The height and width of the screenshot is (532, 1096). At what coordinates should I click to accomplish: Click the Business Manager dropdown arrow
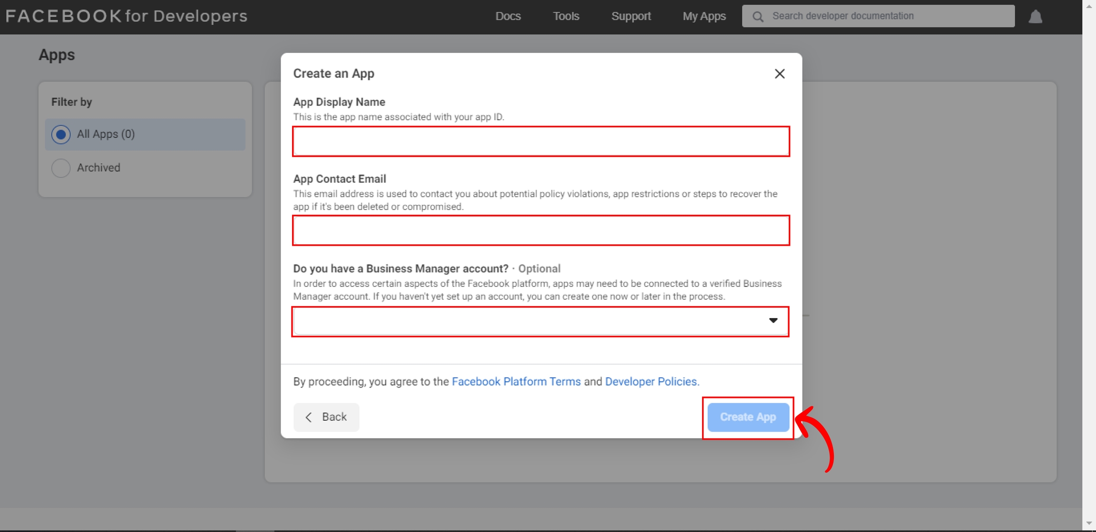pos(773,321)
